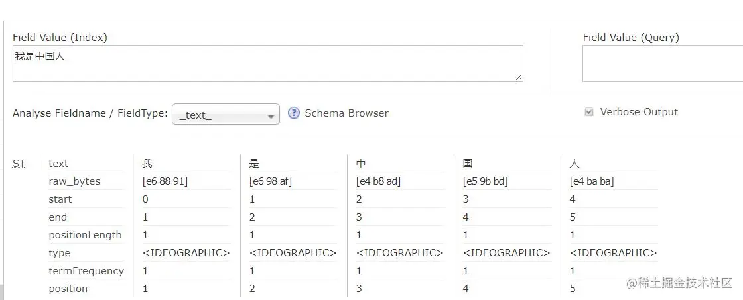The width and height of the screenshot is (743, 300).
Task: Click the token 是 in text row
Action: coord(254,164)
